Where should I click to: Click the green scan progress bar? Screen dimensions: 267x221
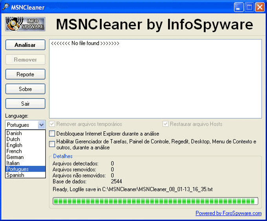155,201
